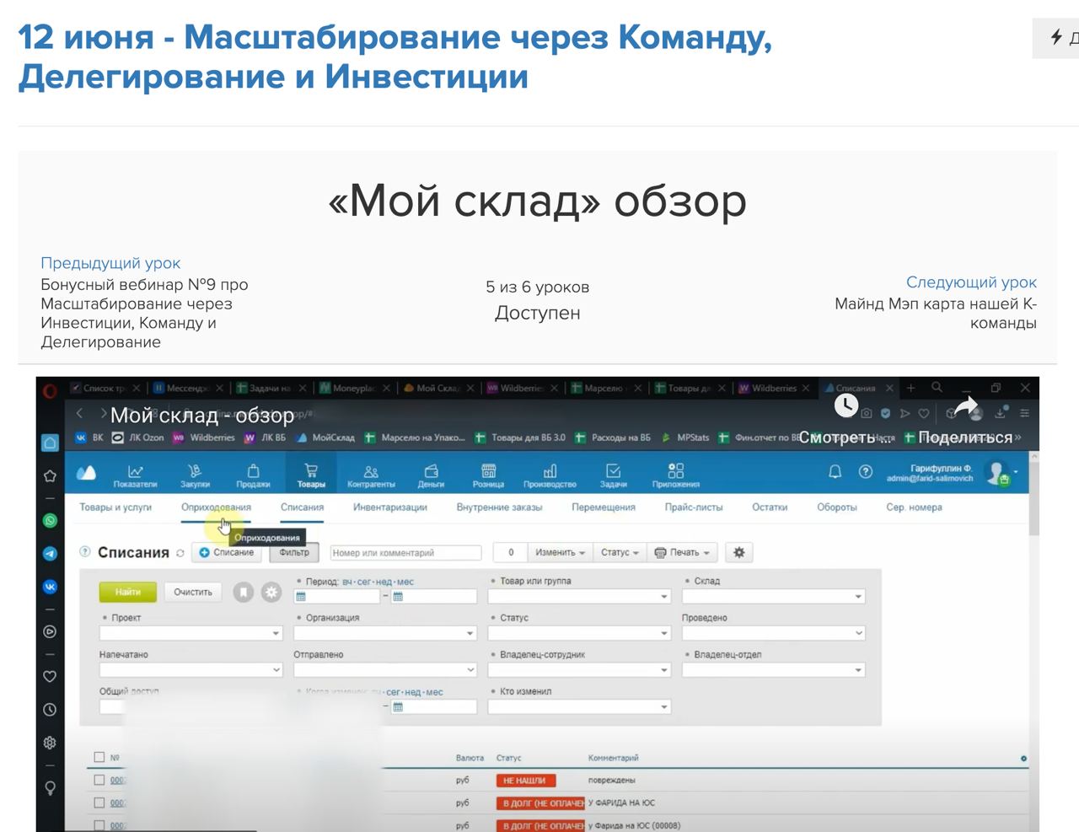
Task: Switch to Оприходования tab
Action: [x=216, y=507]
